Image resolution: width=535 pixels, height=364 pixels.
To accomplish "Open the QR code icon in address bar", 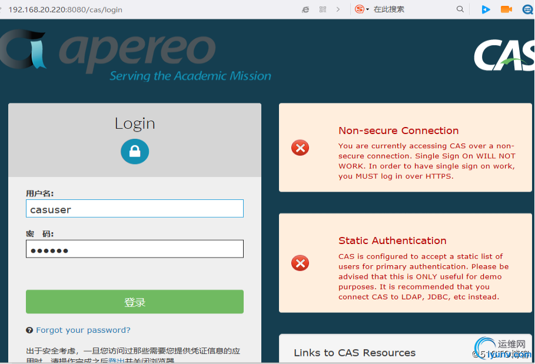I will (x=323, y=9).
